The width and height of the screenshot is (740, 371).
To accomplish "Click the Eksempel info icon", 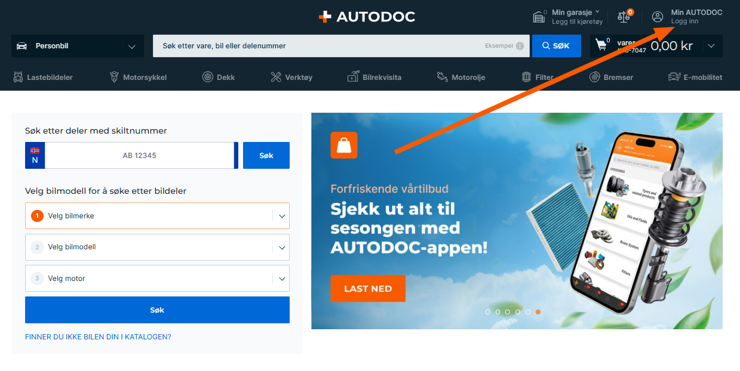I will click(520, 46).
